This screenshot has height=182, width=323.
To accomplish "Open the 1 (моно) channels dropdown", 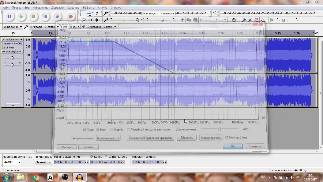I will point(70,27).
